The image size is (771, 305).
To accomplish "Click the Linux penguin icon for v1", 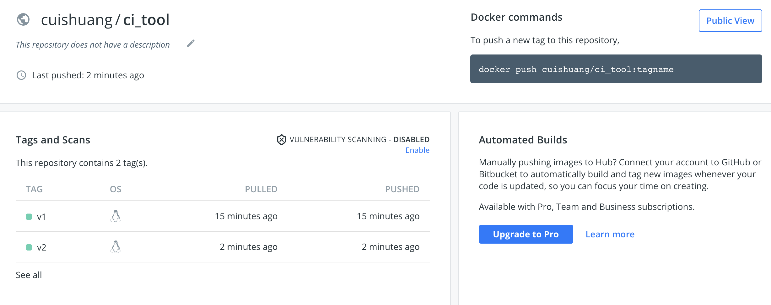I will [x=116, y=216].
